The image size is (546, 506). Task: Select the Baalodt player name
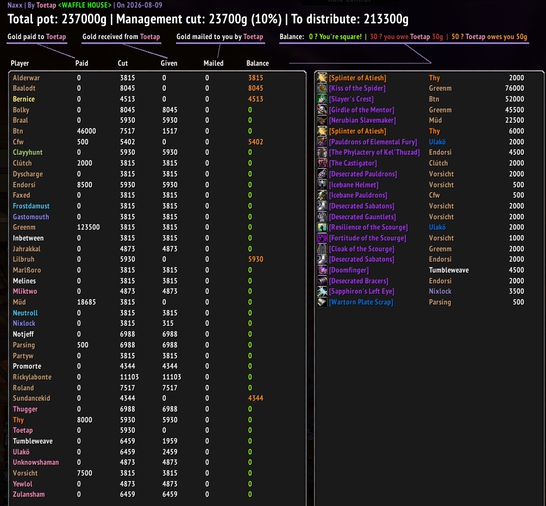click(x=24, y=88)
